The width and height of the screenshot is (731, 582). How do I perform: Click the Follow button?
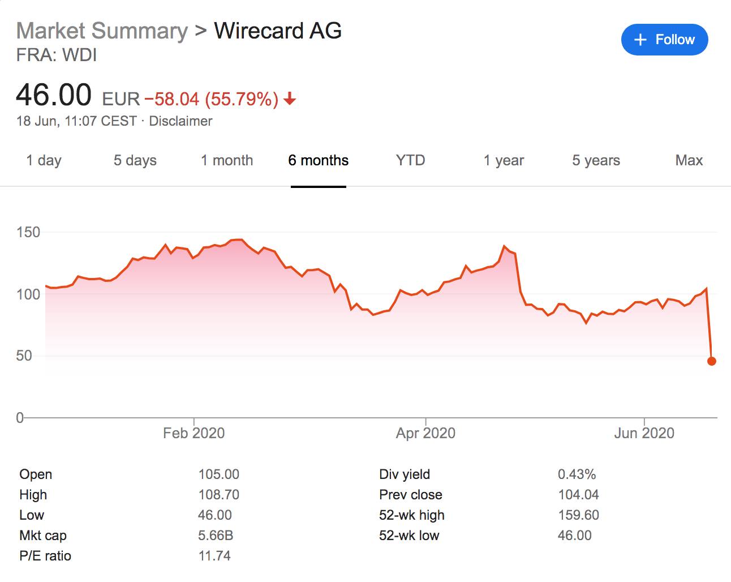[665, 40]
